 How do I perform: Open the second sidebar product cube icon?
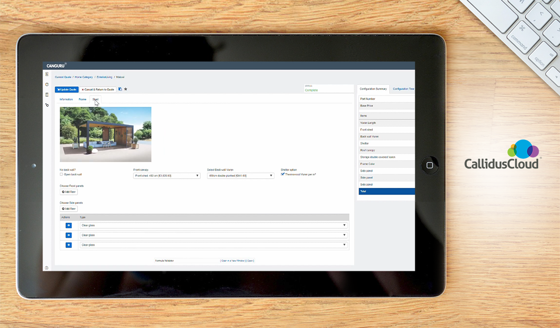[47, 84]
